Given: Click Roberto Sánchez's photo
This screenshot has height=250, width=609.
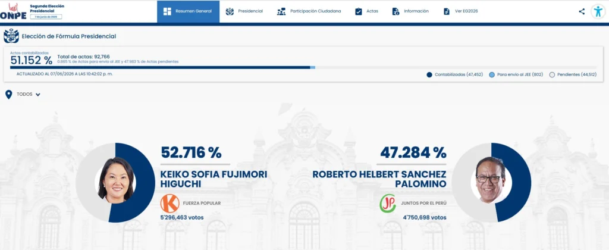Looking at the screenshot, I should 491,180.
